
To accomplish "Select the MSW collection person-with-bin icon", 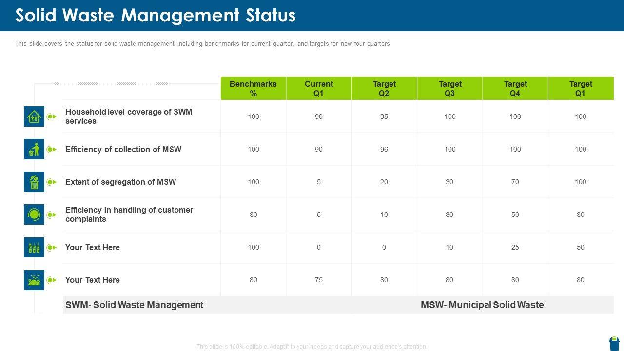I will (34, 149).
